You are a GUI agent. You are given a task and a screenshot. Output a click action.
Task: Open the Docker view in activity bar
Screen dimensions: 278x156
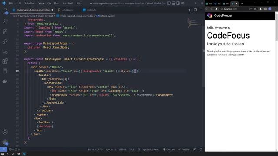[x=5, y=81]
